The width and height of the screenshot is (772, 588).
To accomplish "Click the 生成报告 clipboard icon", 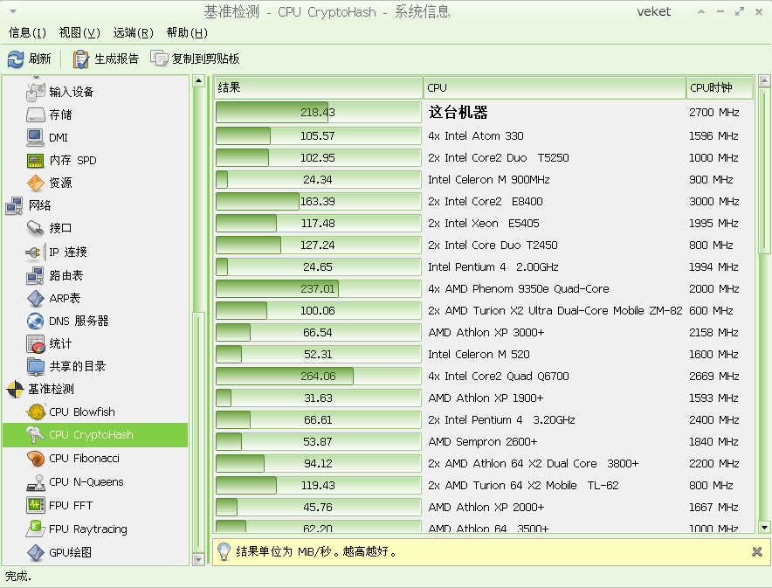I will click(x=80, y=59).
